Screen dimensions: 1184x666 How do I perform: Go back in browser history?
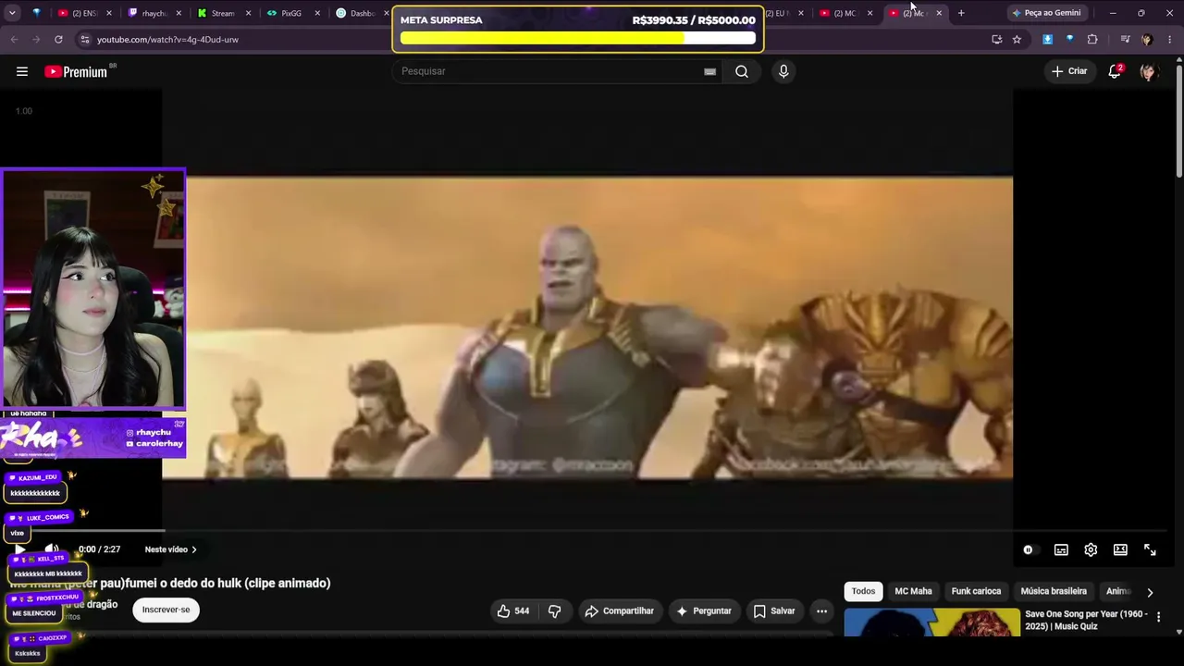point(14,40)
